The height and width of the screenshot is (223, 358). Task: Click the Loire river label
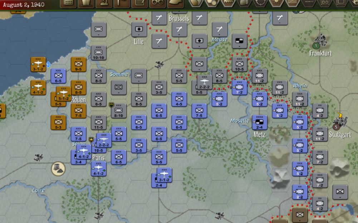coord(38,190)
